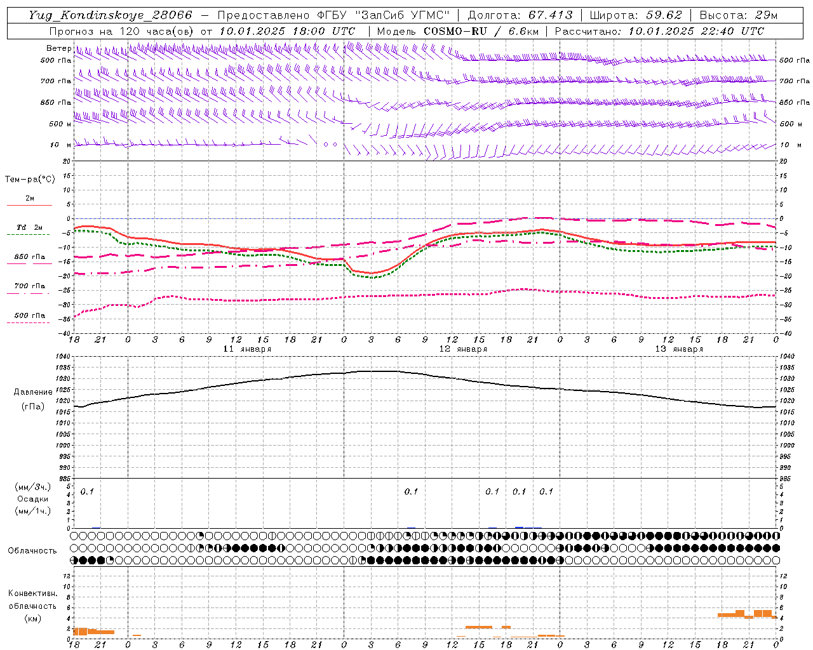This screenshot has height=650, width=813.
Task: Click the Осадки precipitation label
Action: click(33, 499)
